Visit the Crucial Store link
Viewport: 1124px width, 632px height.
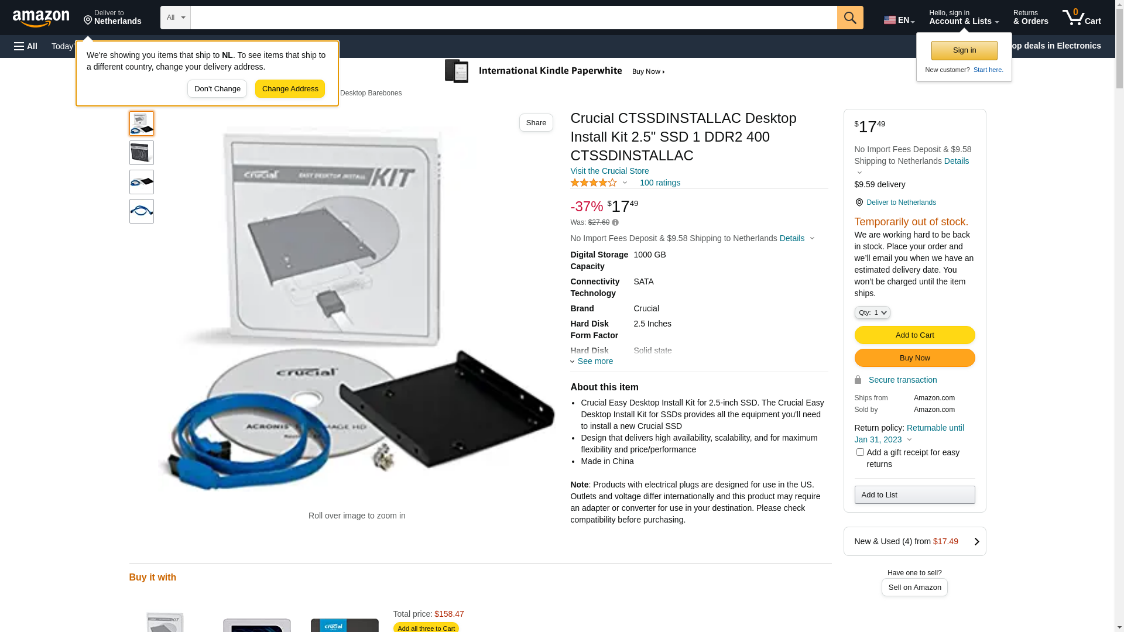pyautogui.click(x=609, y=171)
